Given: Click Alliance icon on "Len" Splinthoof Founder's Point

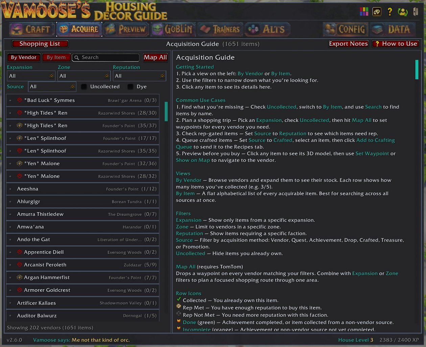Looking at the screenshot, I should click(x=20, y=138).
